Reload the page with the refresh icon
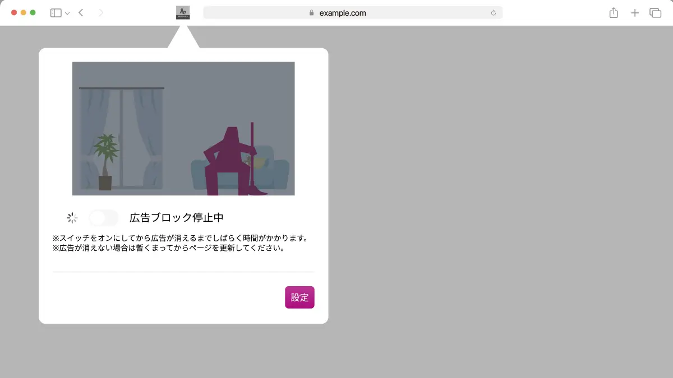Screen dimensions: 673x378 click(x=493, y=12)
